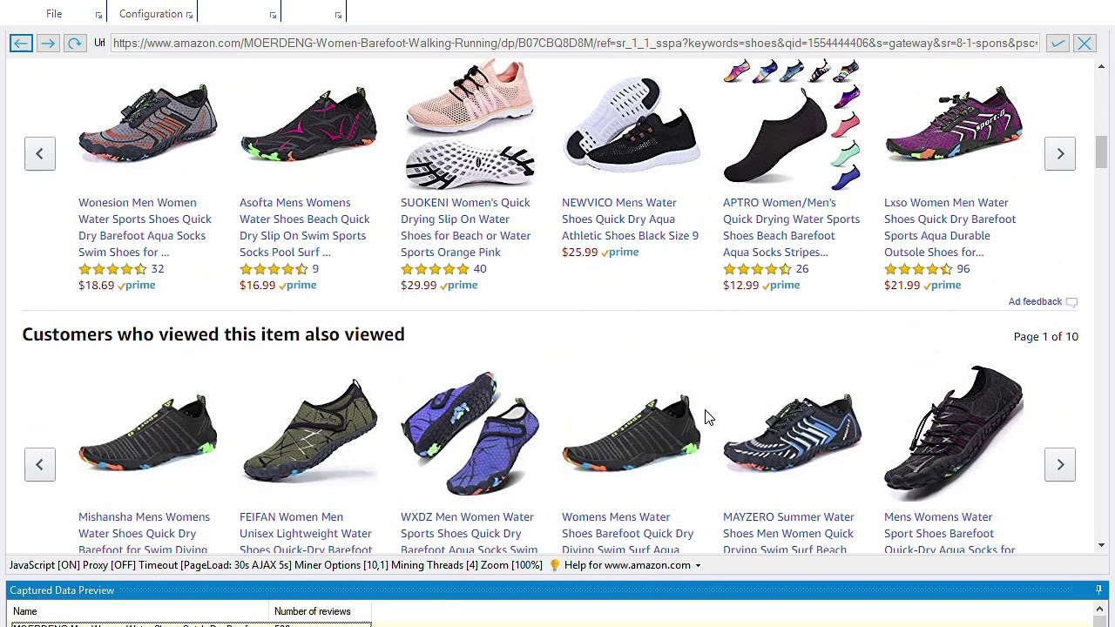Open the Configuration menu
Screen dimensions: 1115x627
151,14
